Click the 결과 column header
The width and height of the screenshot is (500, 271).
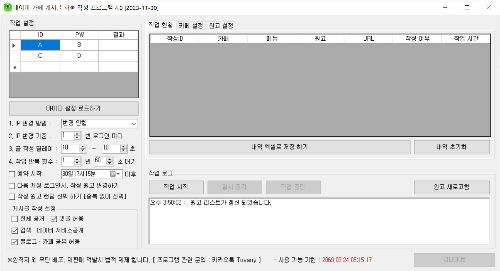click(118, 35)
